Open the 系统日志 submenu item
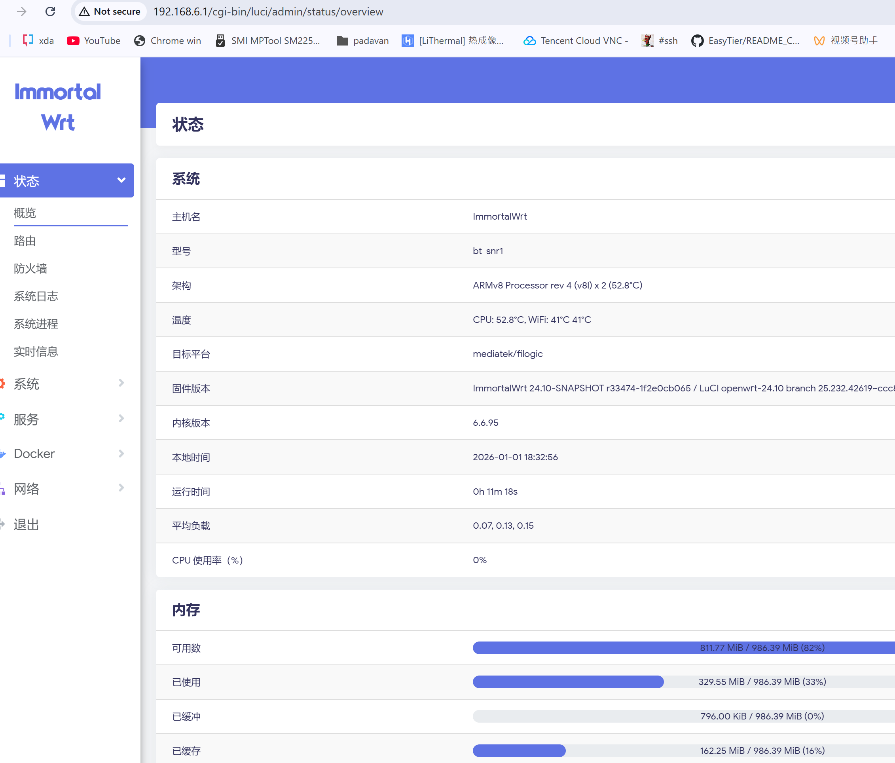The width and height of the screenshot is (895, 763). [x=36, y=296]
